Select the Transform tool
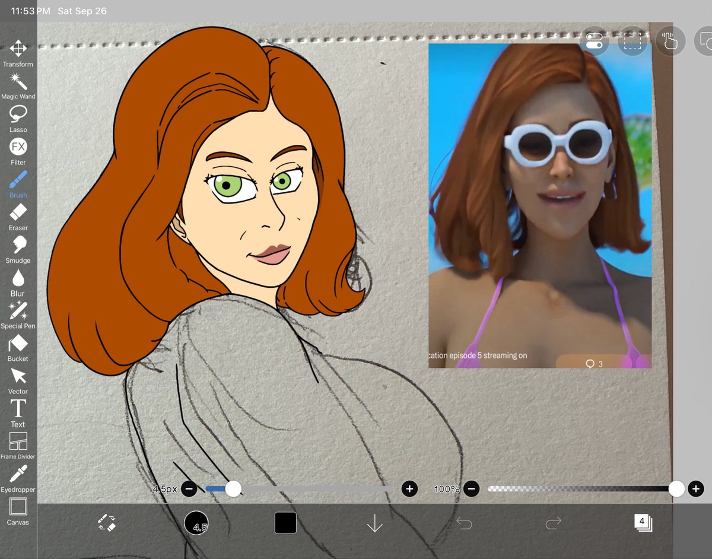Screen dimensions: 712x559 click(18, 53)
